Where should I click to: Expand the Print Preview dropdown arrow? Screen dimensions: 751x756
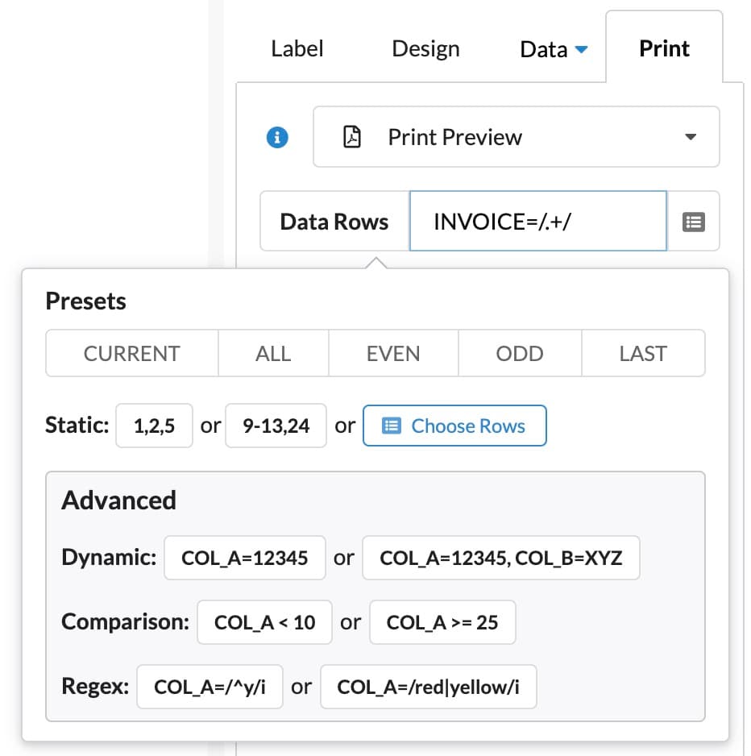(x=690, y=137)
